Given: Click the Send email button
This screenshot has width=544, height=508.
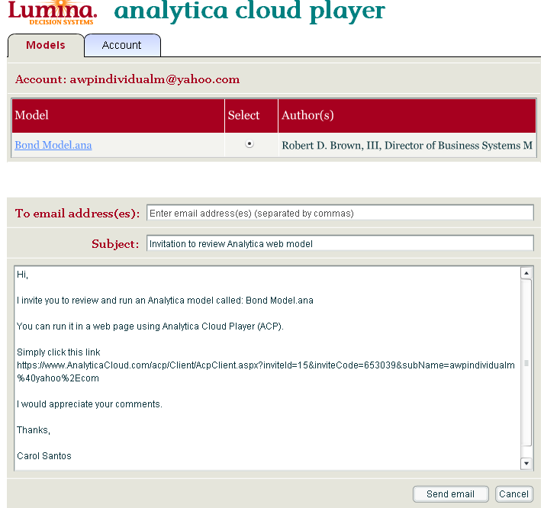Looking at the screenshot, I should click(x=451, y=494).
